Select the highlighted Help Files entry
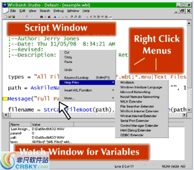Image resolution: width=194 pixels, height=170 pixels. click(87, 82)
